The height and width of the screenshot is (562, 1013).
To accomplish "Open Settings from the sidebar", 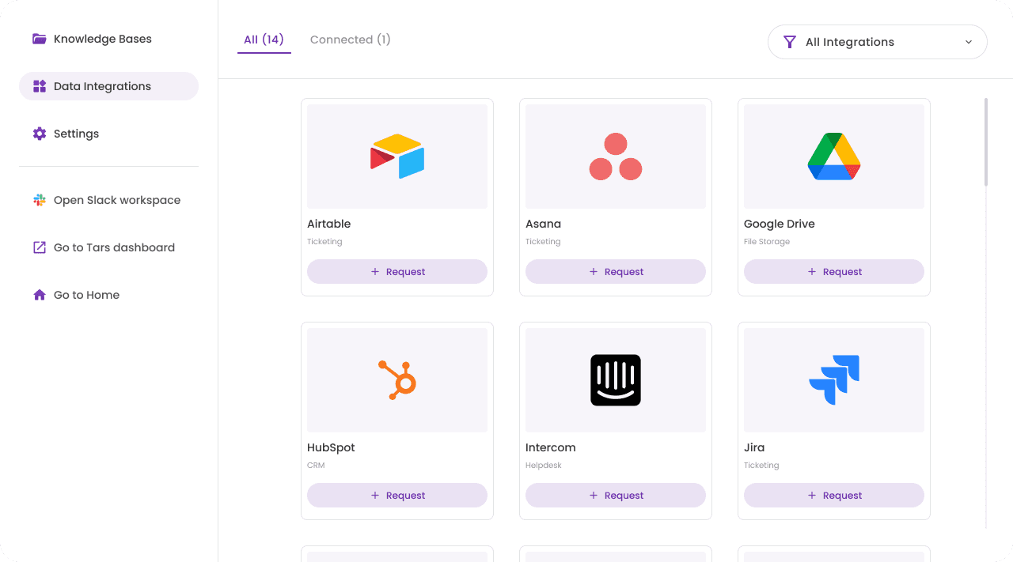I will click(108, 134).
